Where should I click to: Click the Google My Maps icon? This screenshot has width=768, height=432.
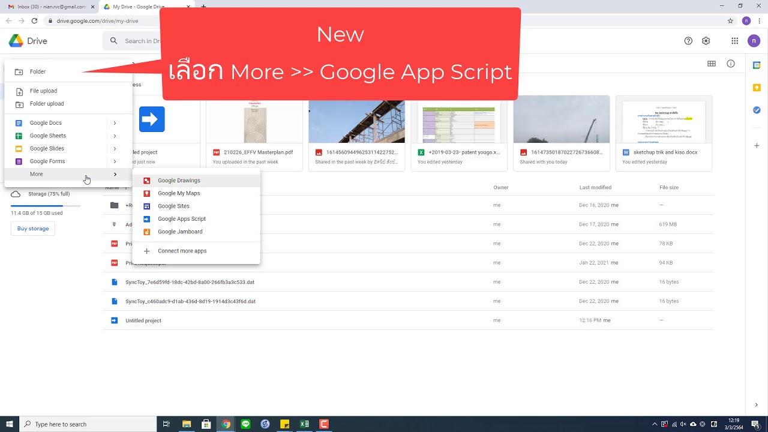pos(146,193)
